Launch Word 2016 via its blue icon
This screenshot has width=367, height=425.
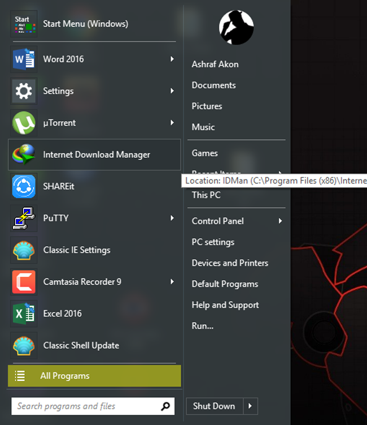coord(24,59)
